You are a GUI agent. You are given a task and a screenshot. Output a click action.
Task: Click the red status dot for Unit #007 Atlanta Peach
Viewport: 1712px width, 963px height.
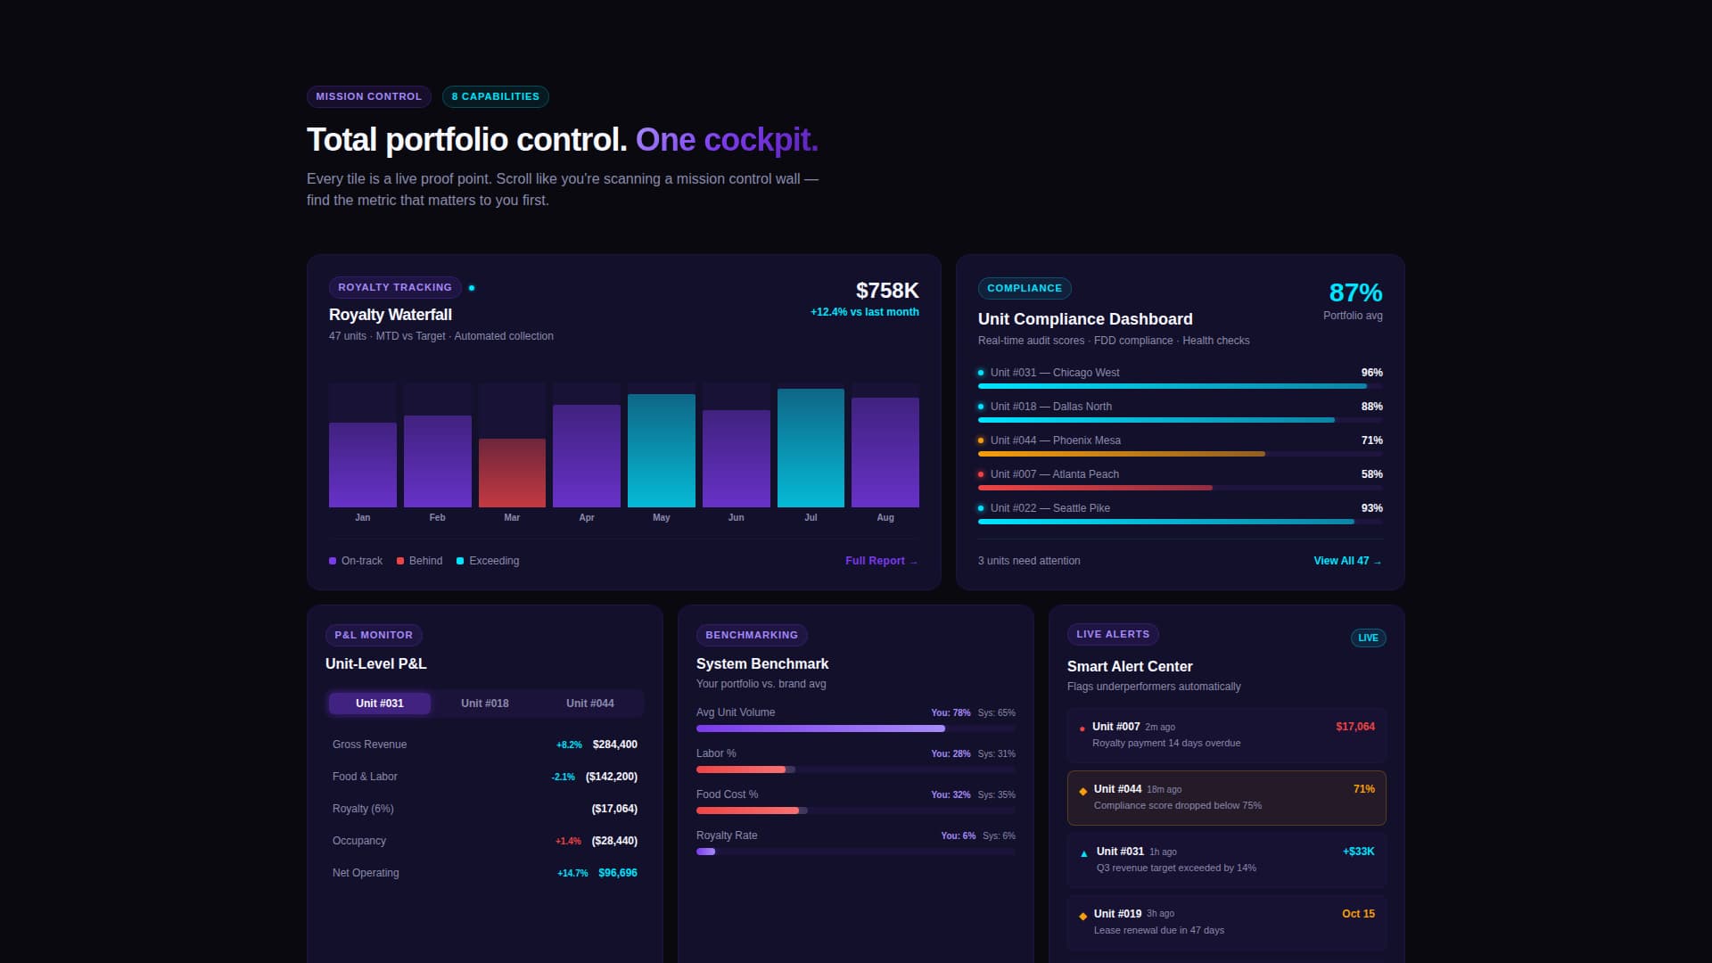981,474
